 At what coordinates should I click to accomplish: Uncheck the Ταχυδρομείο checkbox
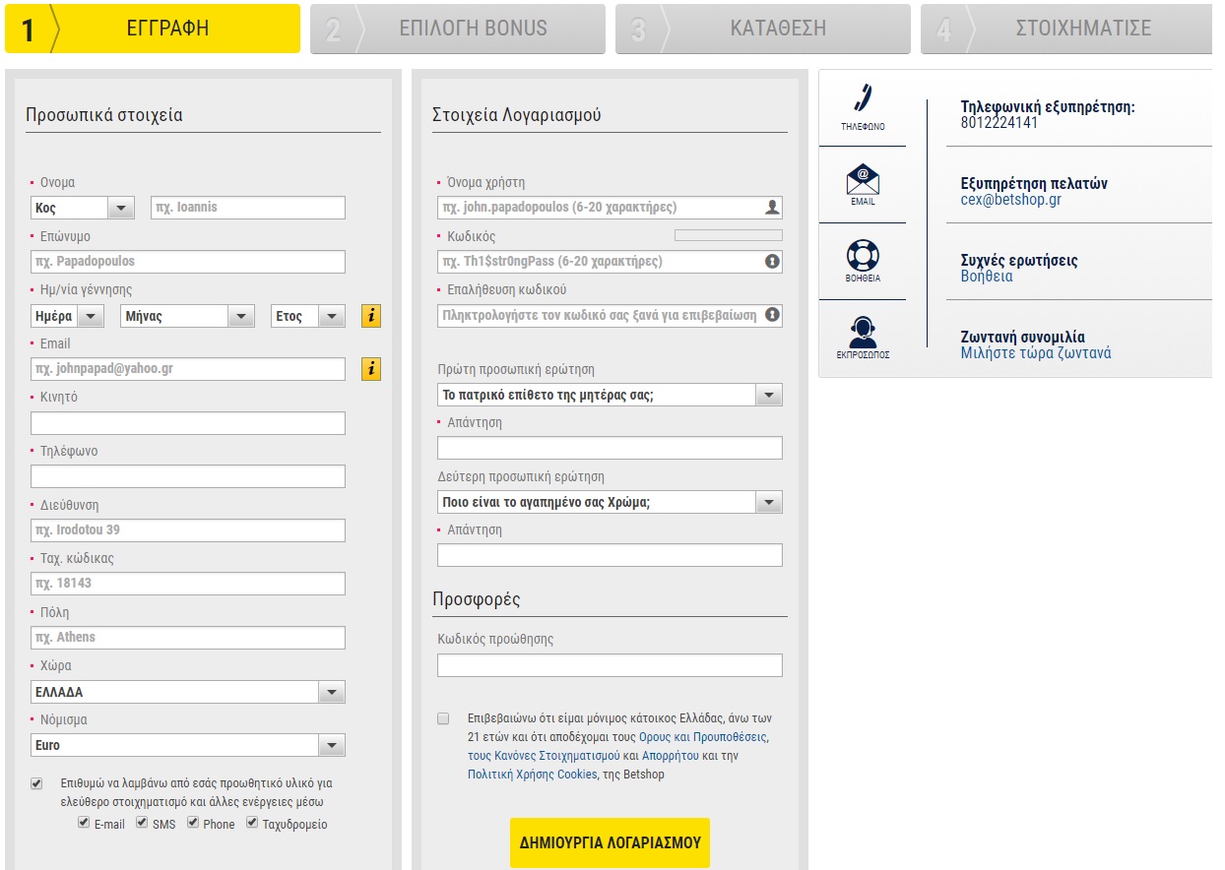252,823
